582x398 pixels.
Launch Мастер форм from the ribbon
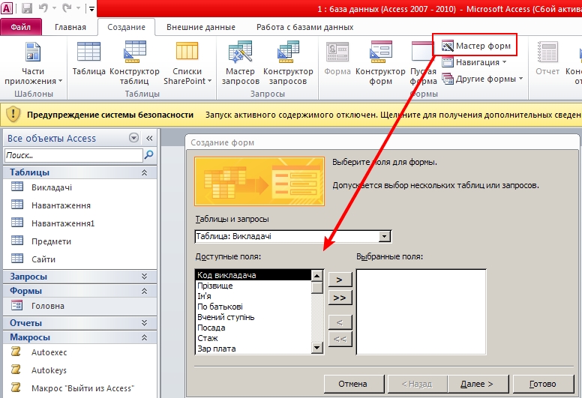coord(475,46)
